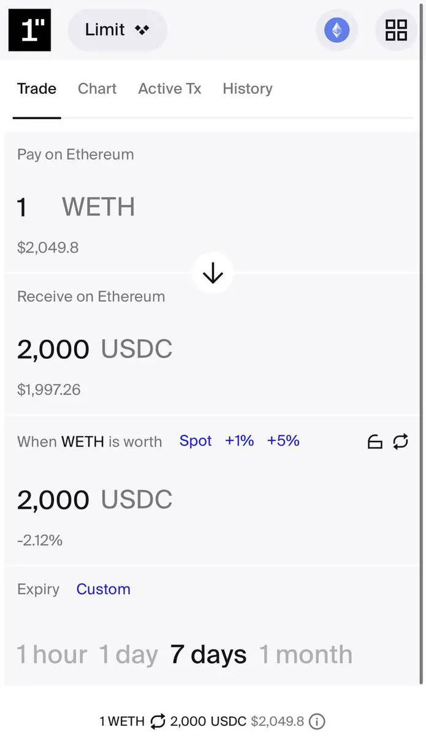Switch to the History tab
The image size is (426, 736).
coord(247,89)
